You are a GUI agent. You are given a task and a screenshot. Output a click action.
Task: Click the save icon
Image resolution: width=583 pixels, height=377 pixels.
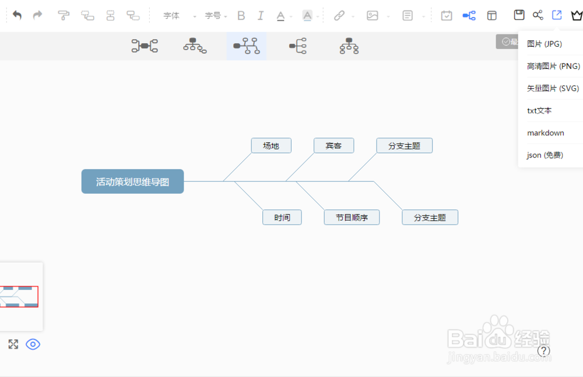pyautogui.click(x=519, y=15)
